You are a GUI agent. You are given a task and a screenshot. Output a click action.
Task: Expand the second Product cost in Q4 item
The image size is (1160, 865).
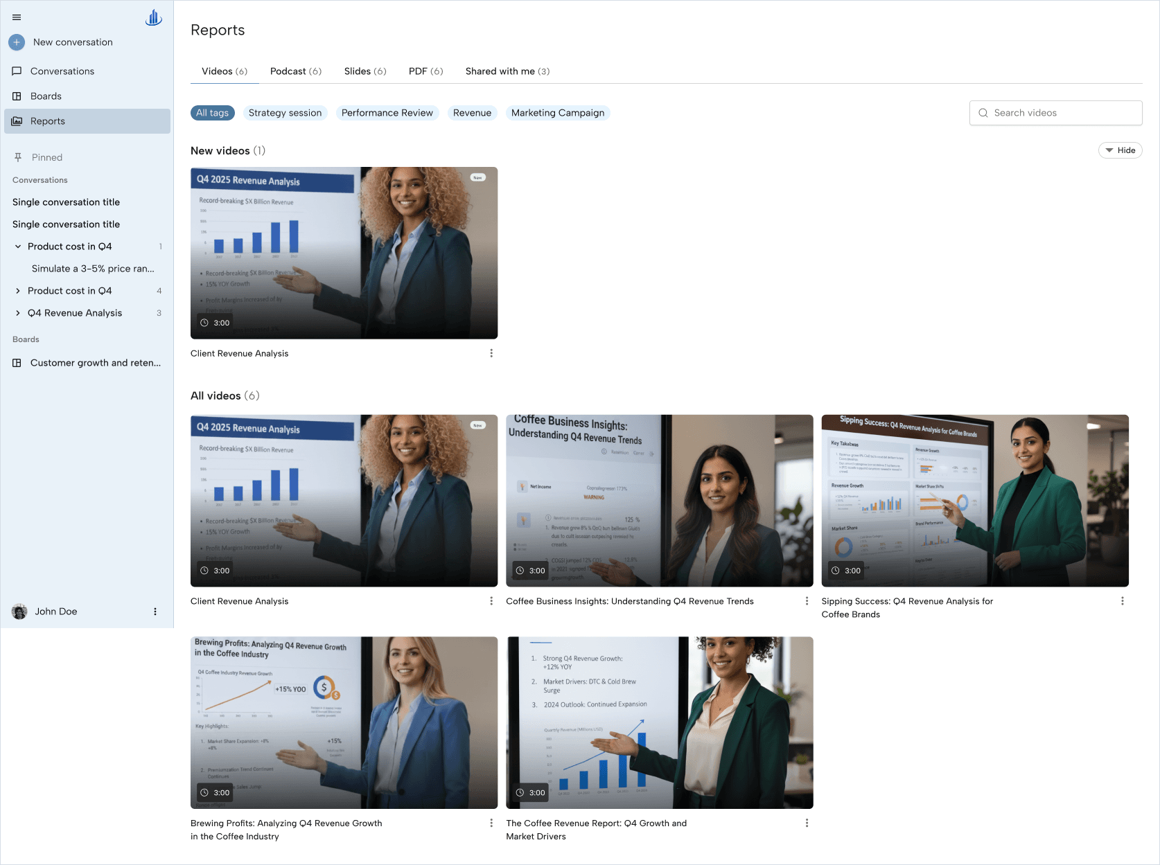pos(18,291)
